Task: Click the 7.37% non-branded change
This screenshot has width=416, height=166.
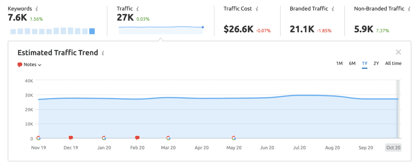Action: tap(382, 31)
